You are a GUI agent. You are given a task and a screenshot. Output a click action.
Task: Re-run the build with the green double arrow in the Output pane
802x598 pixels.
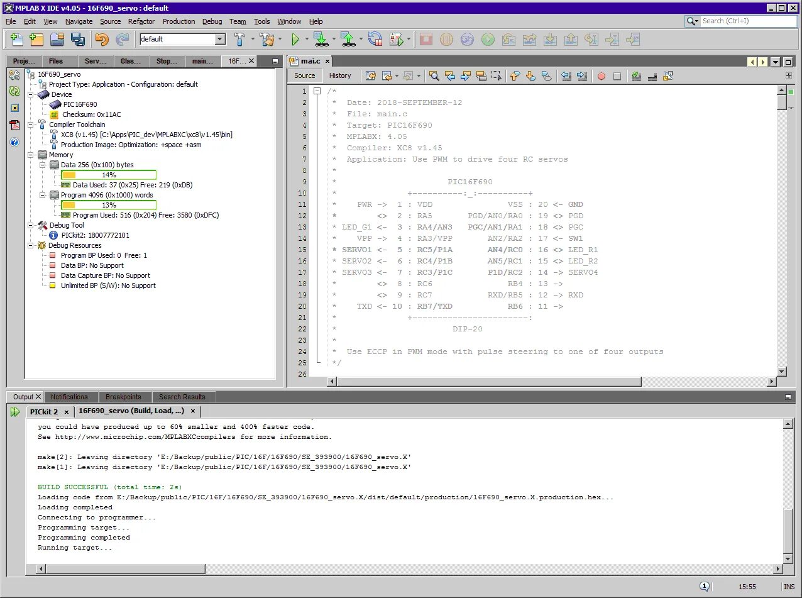point(15,412)
